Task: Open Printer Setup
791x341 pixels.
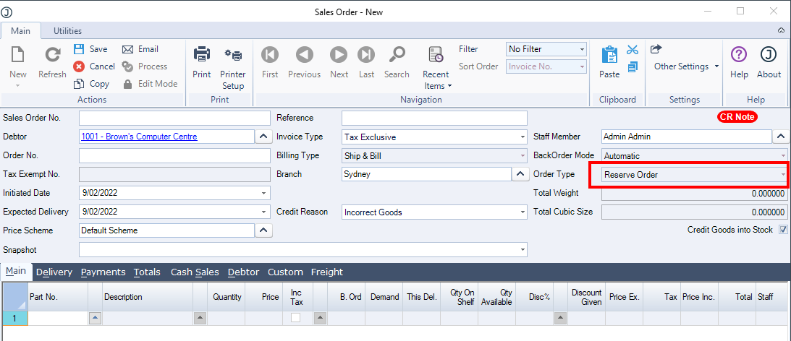Action: tap(233, 55)
